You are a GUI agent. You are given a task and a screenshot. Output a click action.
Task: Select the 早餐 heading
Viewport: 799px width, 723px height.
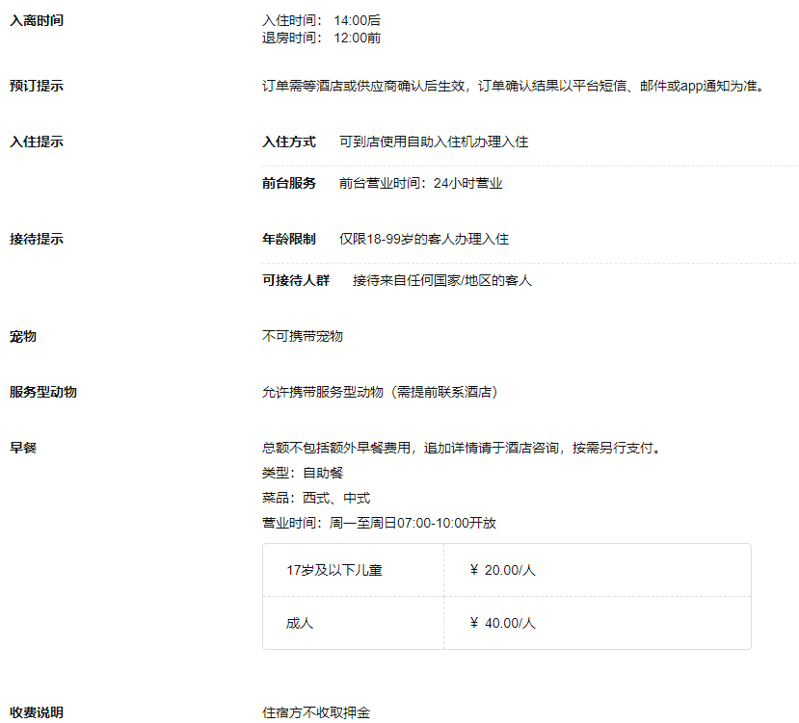coord(23,448)
